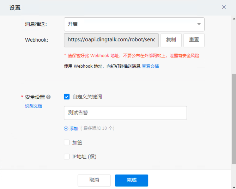236x189 pixels.
Task: Enable the 加签 checkbox
Action: [67, 142]
